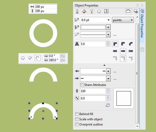156x132 pixels.
Task: Select round line cap
Action: click(x=123, y=51)
